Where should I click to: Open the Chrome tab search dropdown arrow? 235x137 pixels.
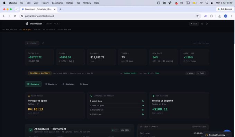coord(17,9)
